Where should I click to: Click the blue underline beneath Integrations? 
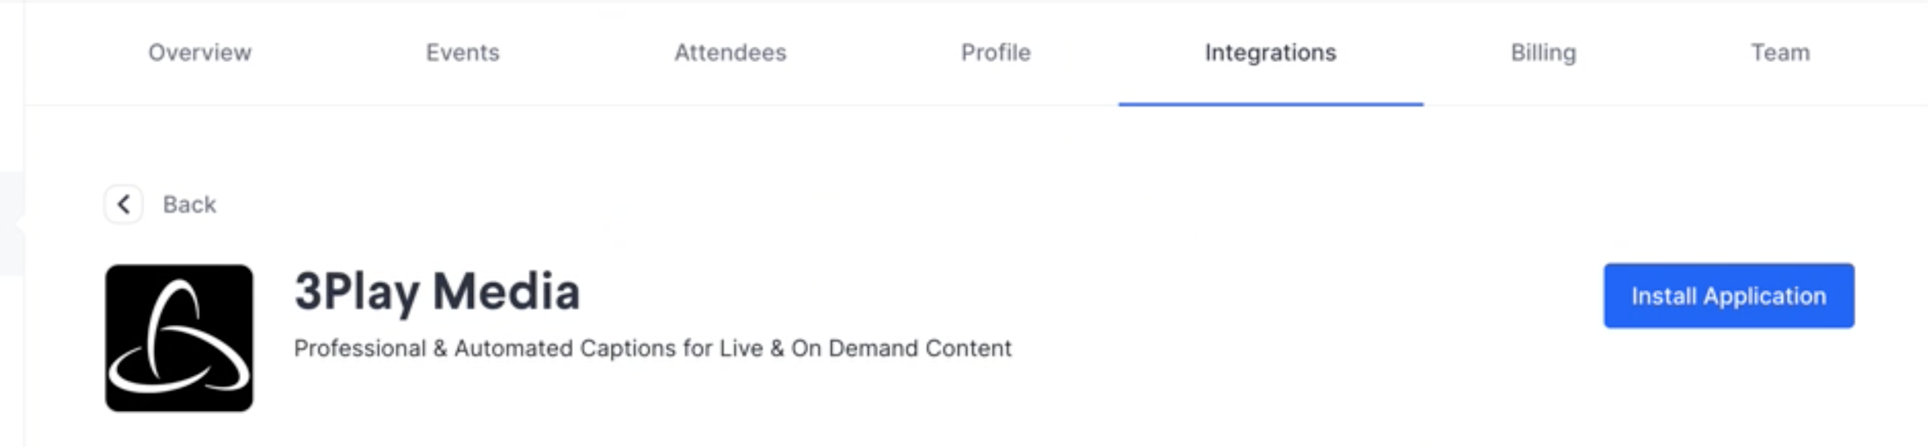tap(1270, 104)
